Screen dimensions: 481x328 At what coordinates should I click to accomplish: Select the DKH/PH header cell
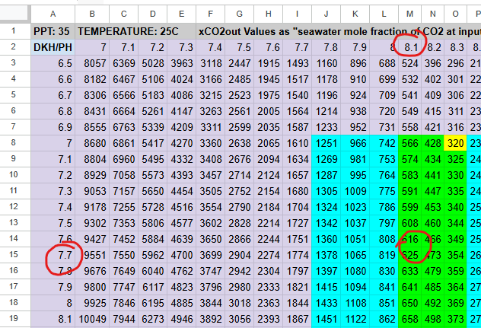[x=53, y=47]
